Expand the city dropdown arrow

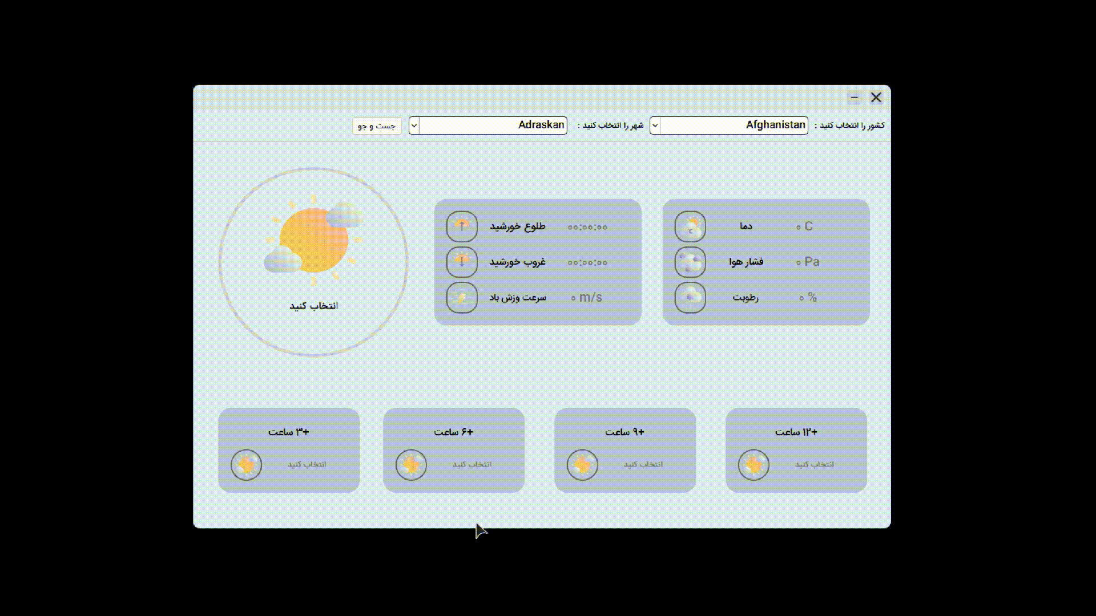pyautogui.click(x=414, y=125)
